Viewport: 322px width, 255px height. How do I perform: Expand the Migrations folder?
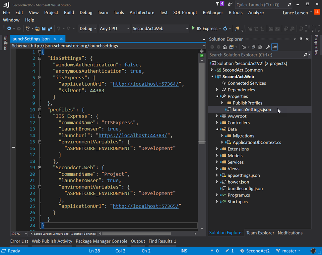click(x=222, y=136)
